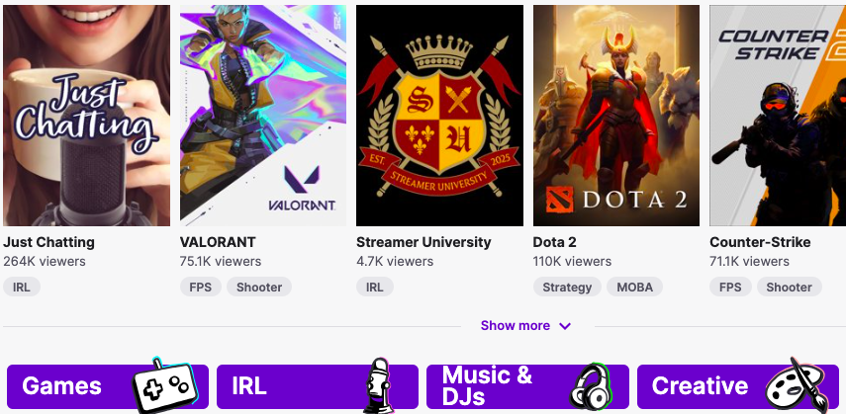Image resolution: width=846 pixels, height=414 pixels.
Task: Click the headphones icon on Music & DJs
Action: click(590, 387)
